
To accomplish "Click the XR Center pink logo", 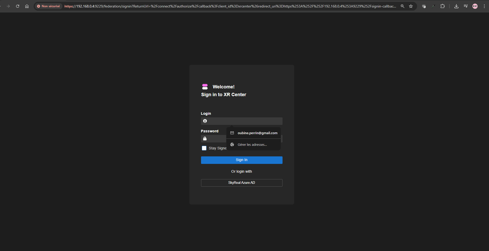I will (x=205, y=87).
